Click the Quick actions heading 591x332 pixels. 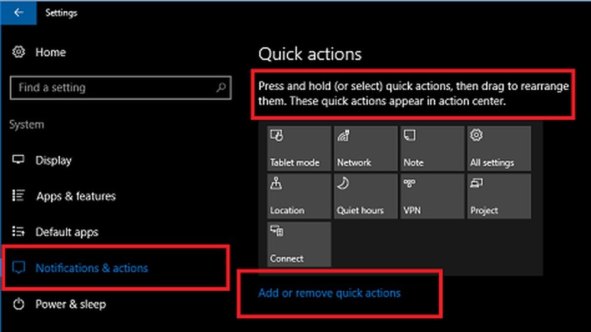click(310, 54)
